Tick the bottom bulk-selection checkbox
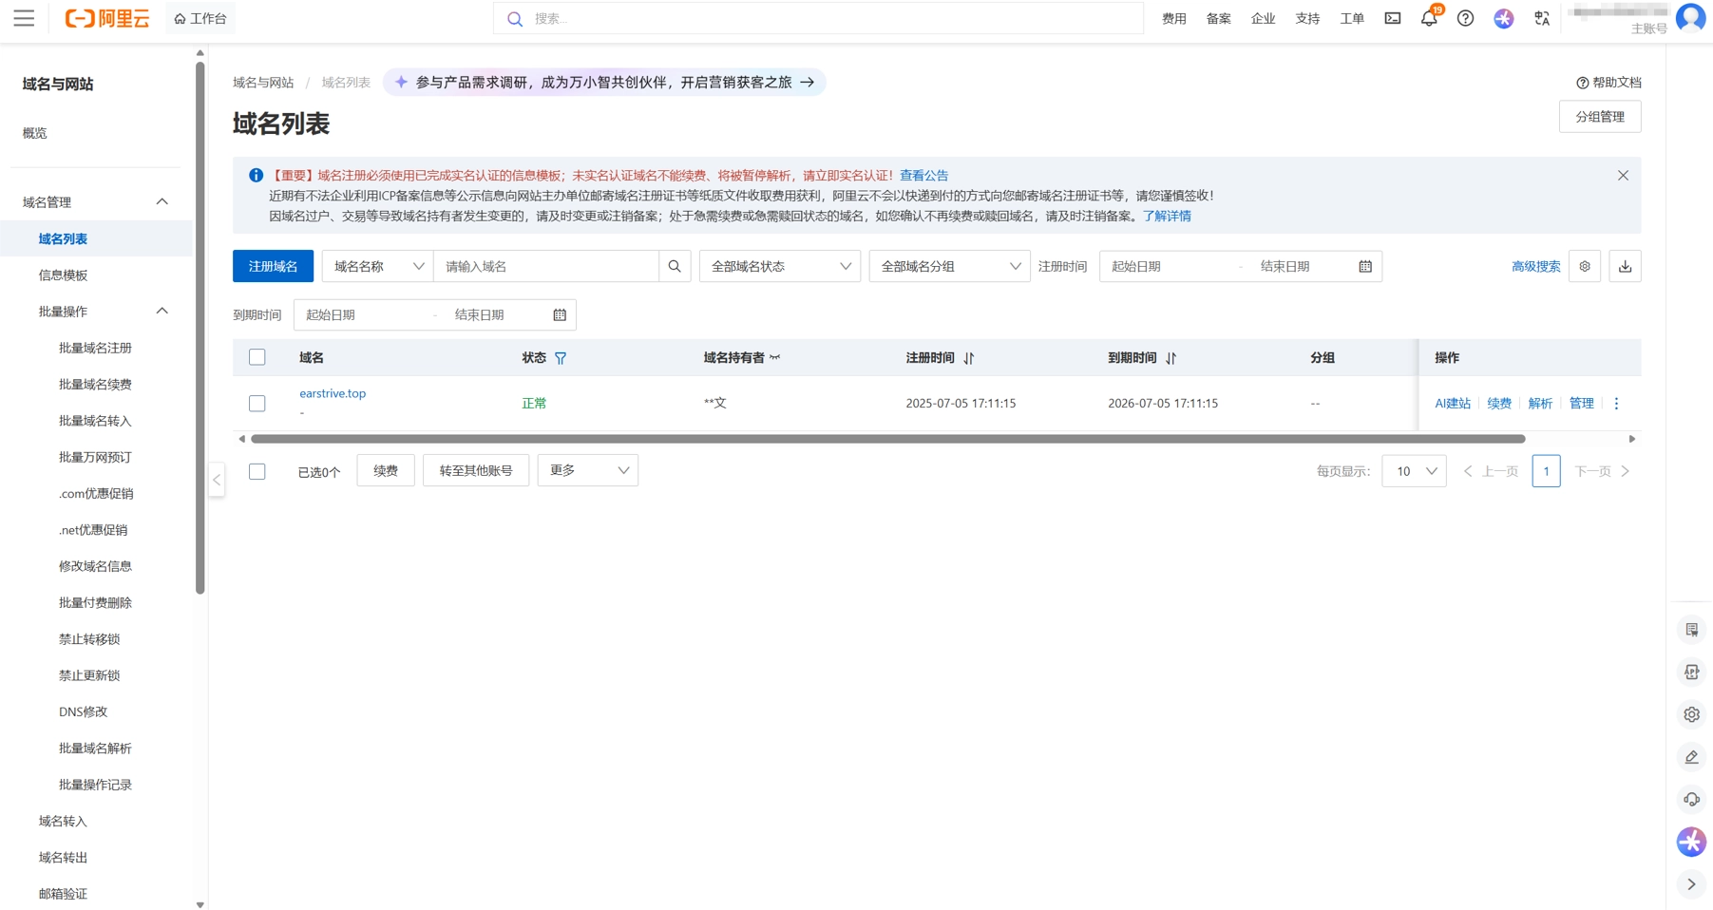1713x910 pixels. pyautogui.click(x=257, y=472)
